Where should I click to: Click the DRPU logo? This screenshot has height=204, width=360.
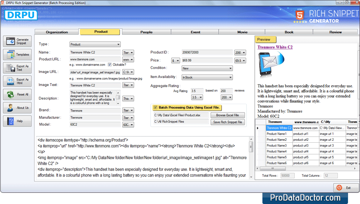(21, 15)
